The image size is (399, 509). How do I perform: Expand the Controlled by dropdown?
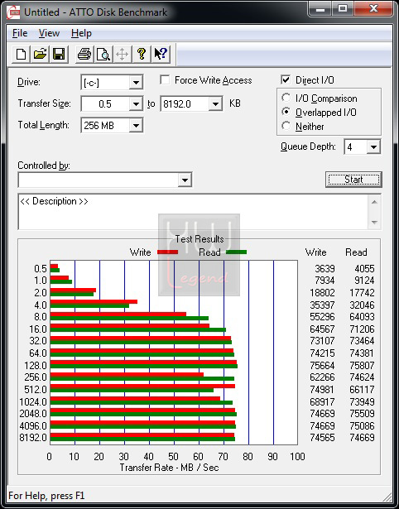pyautogui.click(x=185, y=180)
